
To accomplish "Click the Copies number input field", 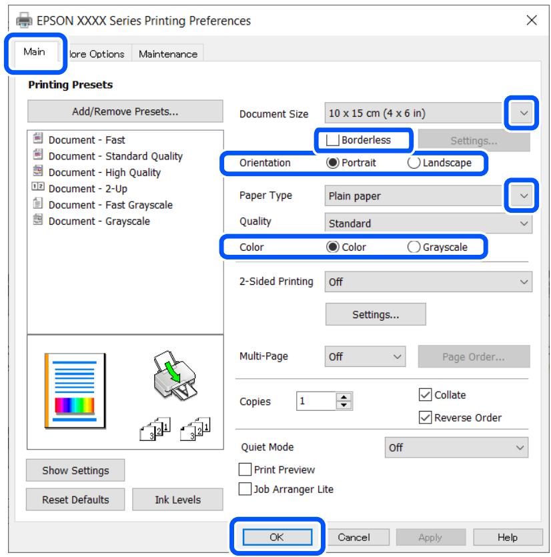I will tap(316, 401).
